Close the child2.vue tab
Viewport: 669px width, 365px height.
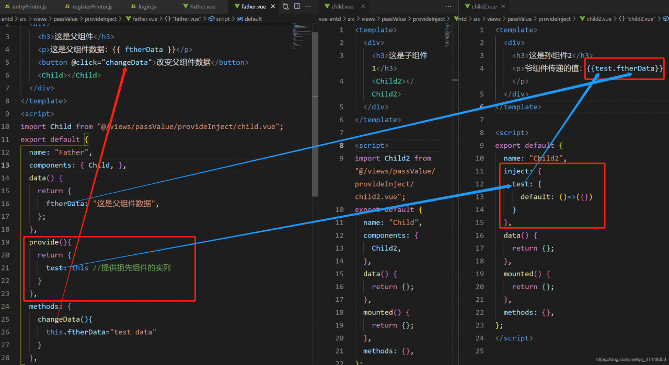pos(503,6)
